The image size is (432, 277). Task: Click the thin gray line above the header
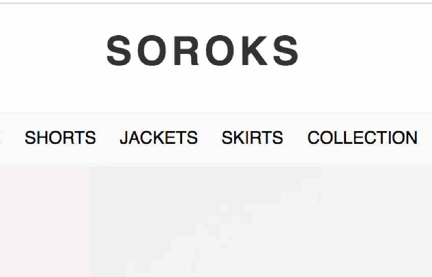(216, 3)
